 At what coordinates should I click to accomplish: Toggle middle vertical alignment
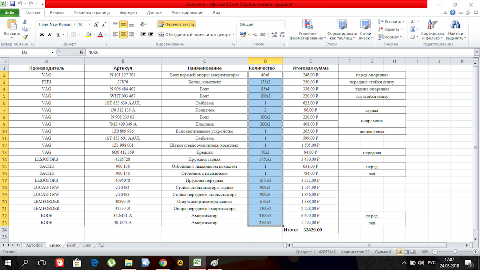(123, 24)
